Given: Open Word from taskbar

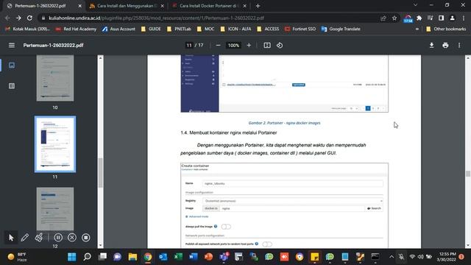Looking at the screenshot, I should click(193, 257).
